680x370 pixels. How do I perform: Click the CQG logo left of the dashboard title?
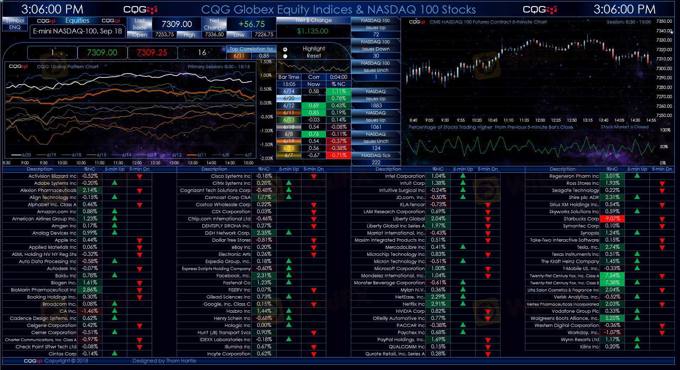(x=140, y=10)
